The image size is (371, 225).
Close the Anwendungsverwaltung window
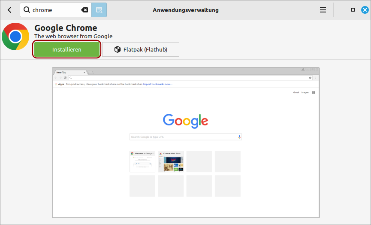click(x=365, y=10)
